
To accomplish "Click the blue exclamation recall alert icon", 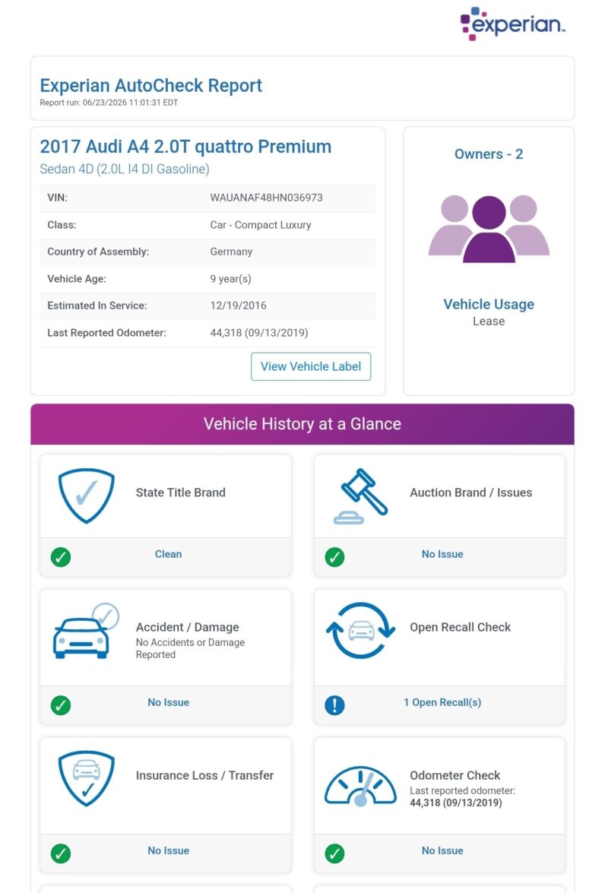I will tap(334, 705).
